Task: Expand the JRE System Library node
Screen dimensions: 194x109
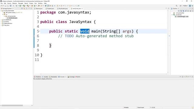Action: click(x=3, y=12)
